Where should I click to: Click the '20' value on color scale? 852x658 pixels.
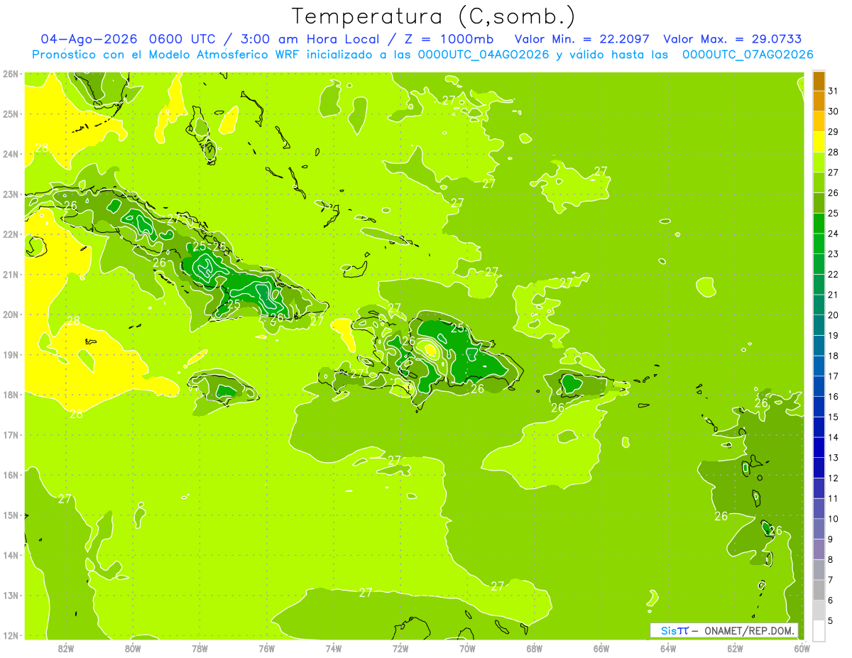tap(834, 315)
